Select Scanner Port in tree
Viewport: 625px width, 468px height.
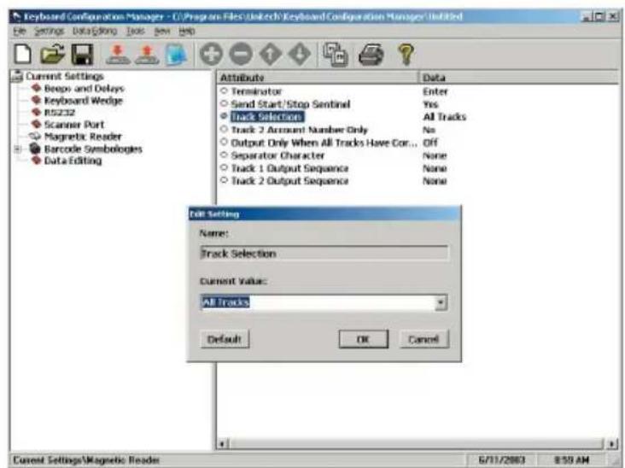[x=73, y=125]
